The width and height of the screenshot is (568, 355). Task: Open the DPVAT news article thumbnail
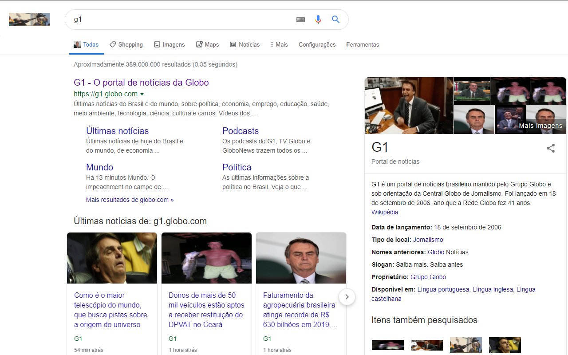[x=206, y=258]
